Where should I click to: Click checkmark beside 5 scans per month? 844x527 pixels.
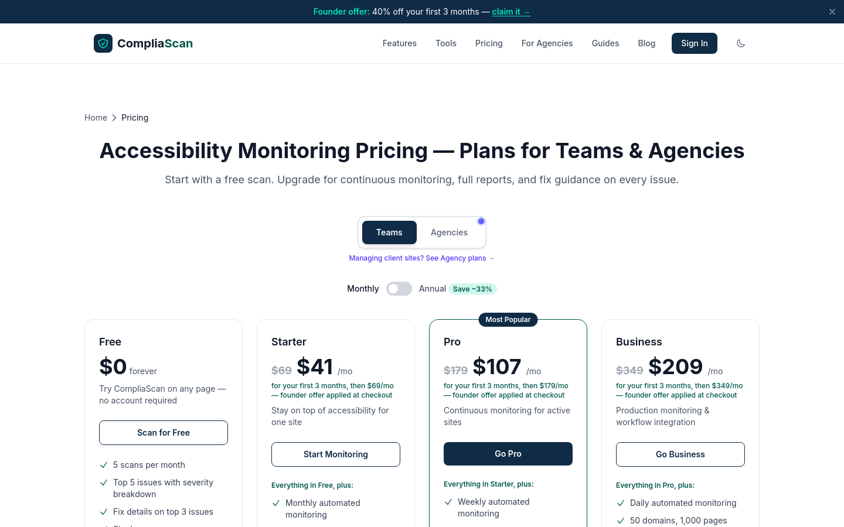pos(104,465)
